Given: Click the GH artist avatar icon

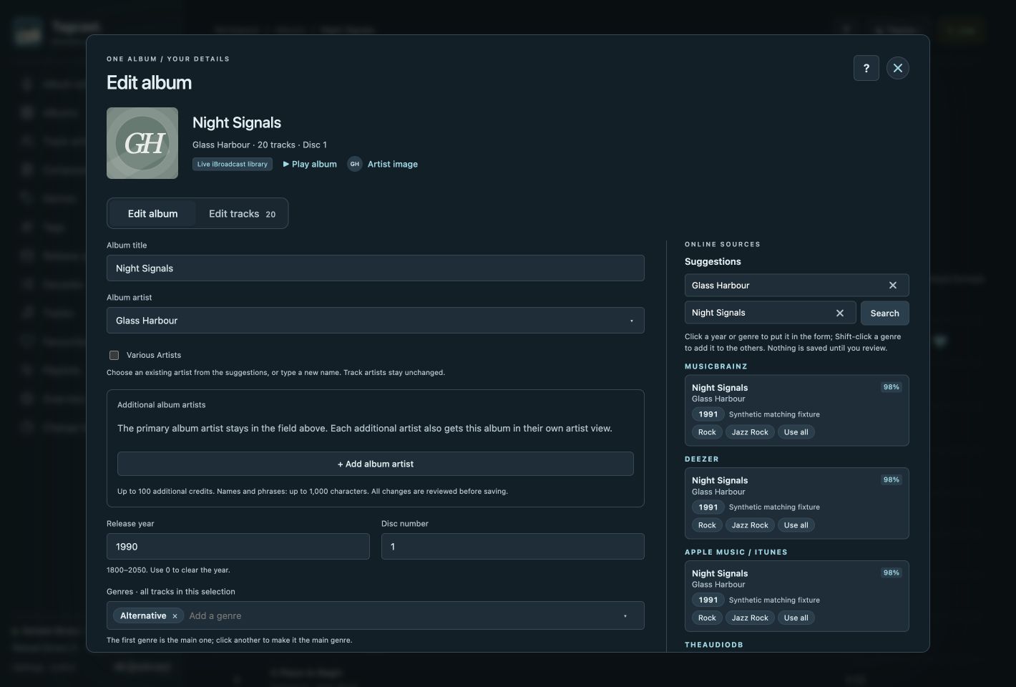Looking at the screenshot, I should pyautogui.click(x=355, y=164).
